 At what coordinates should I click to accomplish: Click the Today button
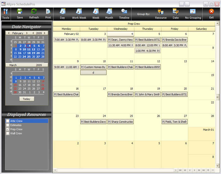(27, 99)
